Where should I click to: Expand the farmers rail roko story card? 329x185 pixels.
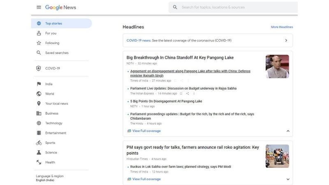tap(288, 179)
